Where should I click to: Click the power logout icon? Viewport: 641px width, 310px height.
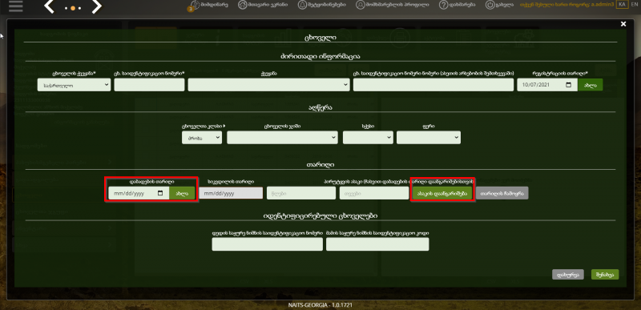[490, 6]
